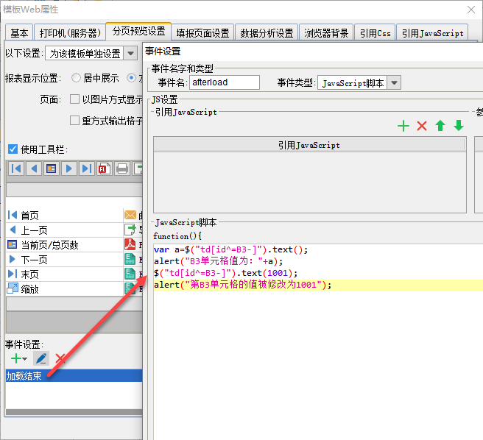This screenshot has width=483, height=440.
Task: Select the 首页 tool item
Action: pos(64,215)
